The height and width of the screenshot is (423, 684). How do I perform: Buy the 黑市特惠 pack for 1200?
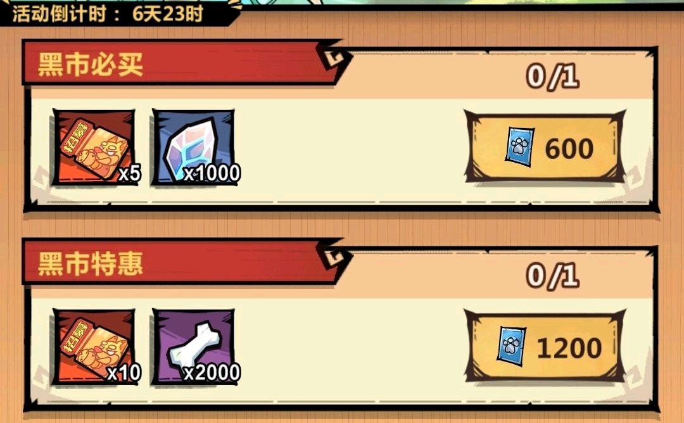point(545,346)
